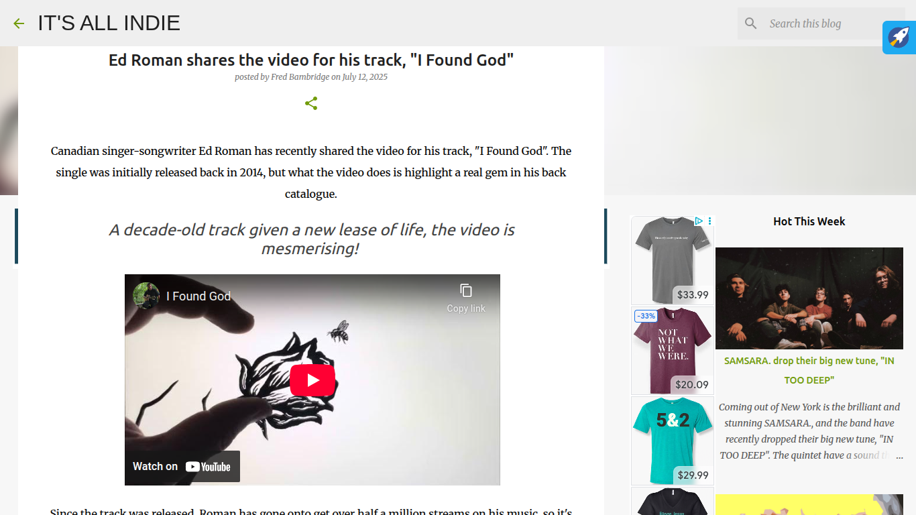916x515 pixels.
Task: Click the yellow thumbnail below the SAMSARA post
Action: [809, 505]
